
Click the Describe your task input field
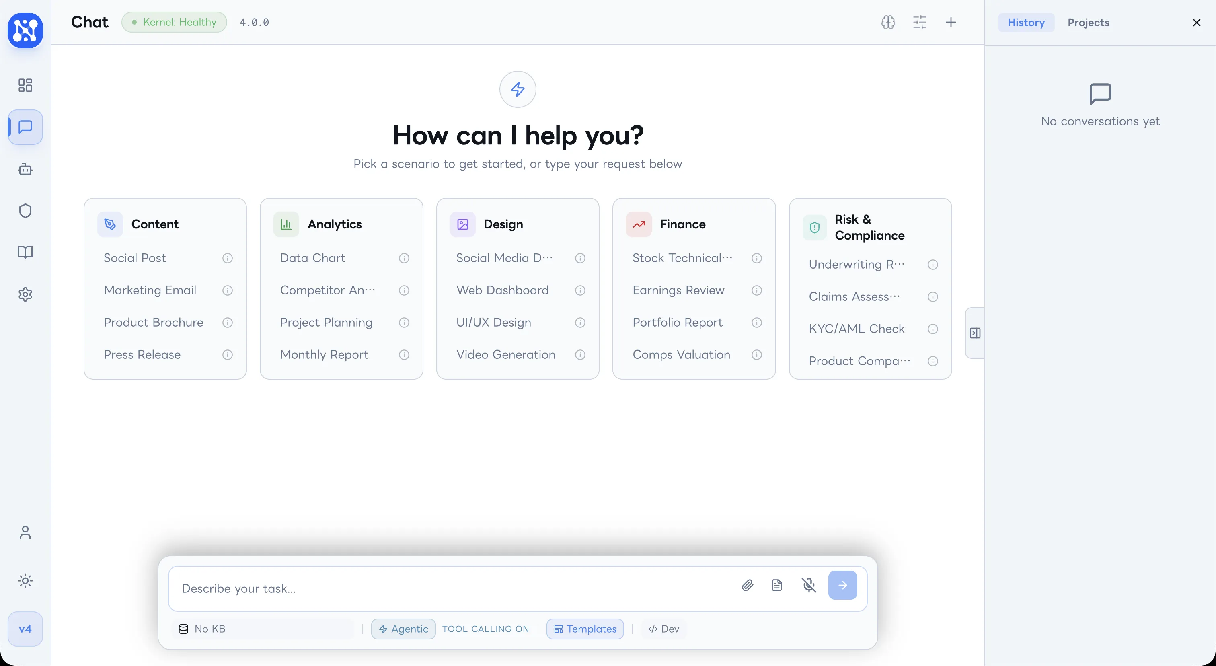pos(453,588)
